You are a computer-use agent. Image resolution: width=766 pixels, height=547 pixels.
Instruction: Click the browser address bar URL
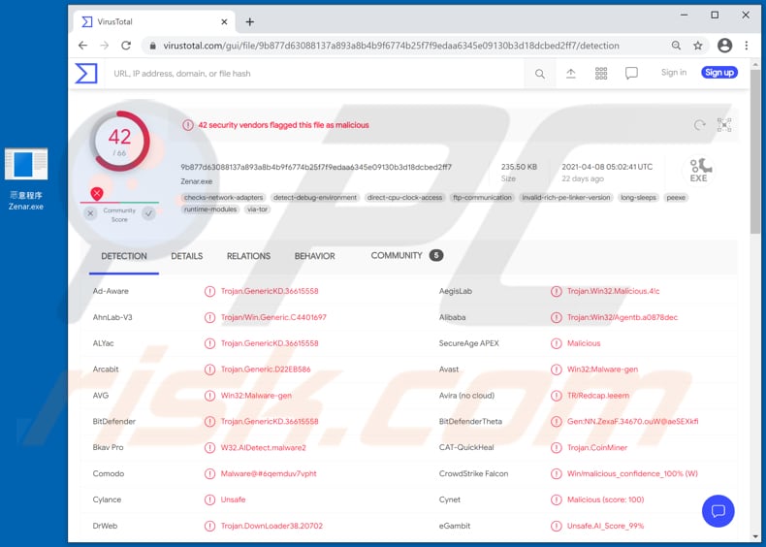coord(391,46)
